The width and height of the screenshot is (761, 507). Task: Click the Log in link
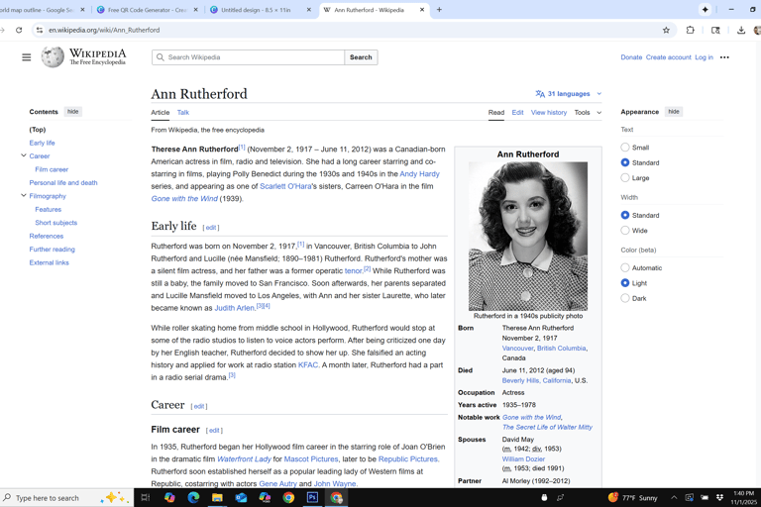tap(704, 57)
